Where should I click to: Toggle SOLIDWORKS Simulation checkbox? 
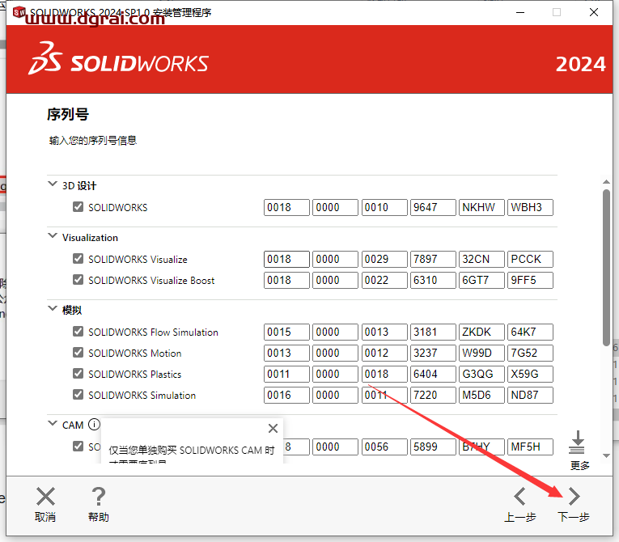[x=78, y=394]
